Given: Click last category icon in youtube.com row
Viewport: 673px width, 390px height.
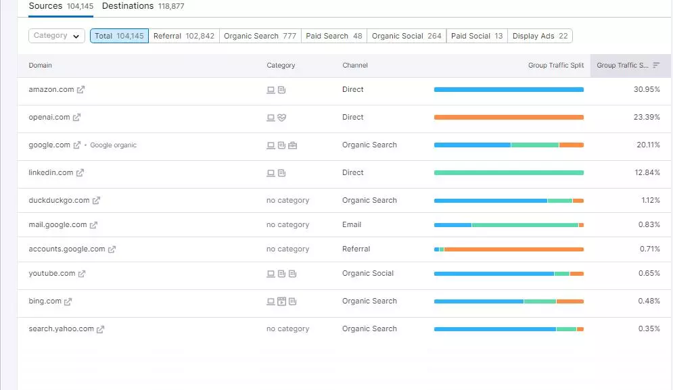Looking at the screenshot, I should [x=293, y=274].
